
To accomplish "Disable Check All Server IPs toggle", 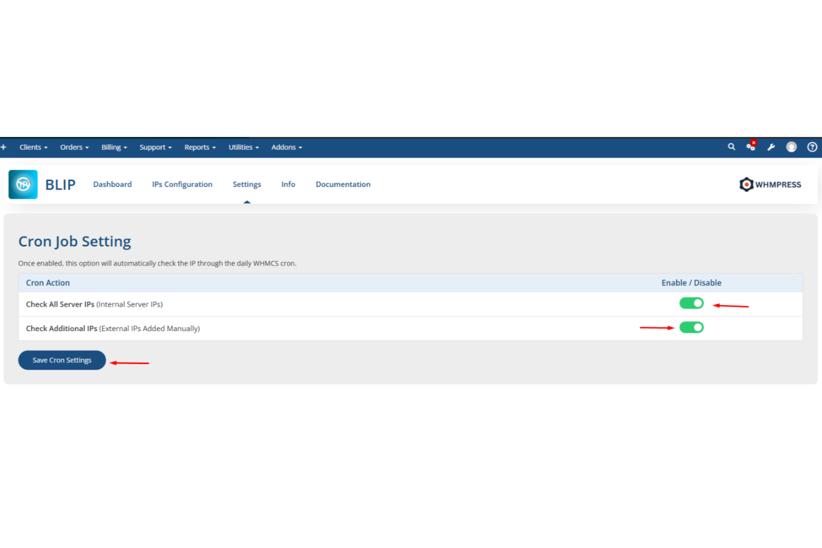I will [691, 303].
